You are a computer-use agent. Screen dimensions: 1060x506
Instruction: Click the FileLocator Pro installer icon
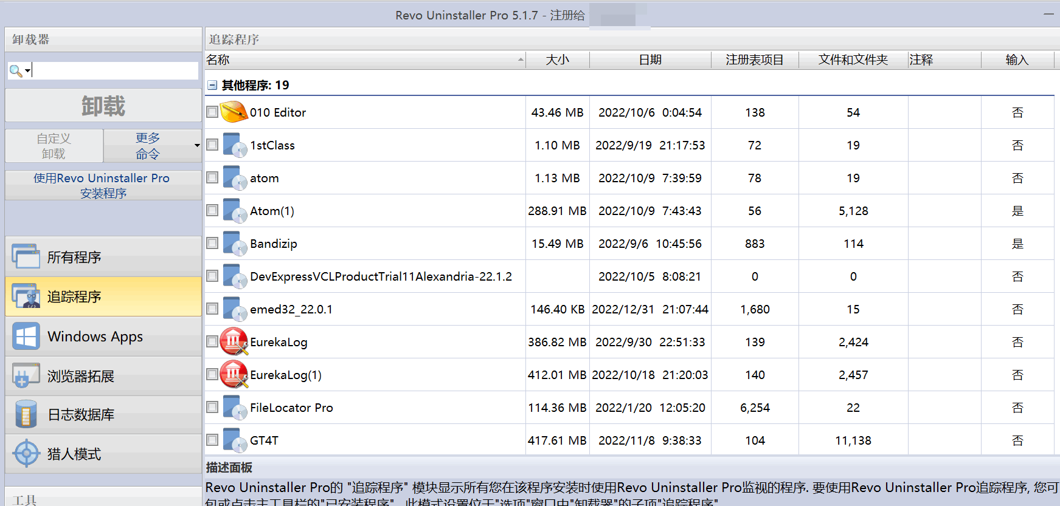click(x=235, y=408)
